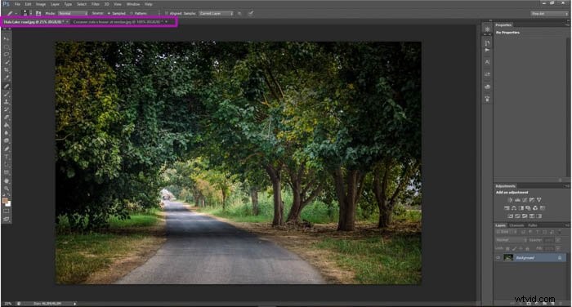Select the Magic Wand tool

click(x=7, y=62)
